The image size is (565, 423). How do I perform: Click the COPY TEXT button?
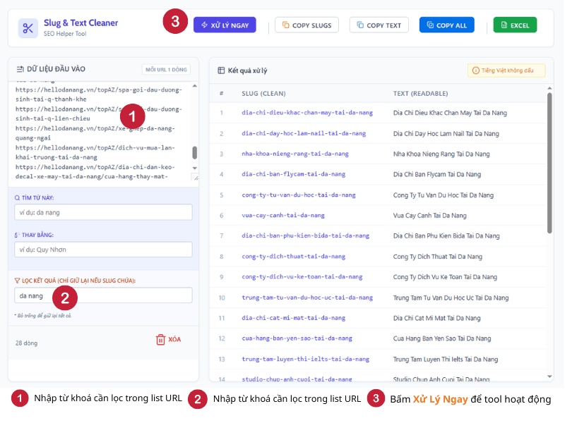tap(379, 25)
